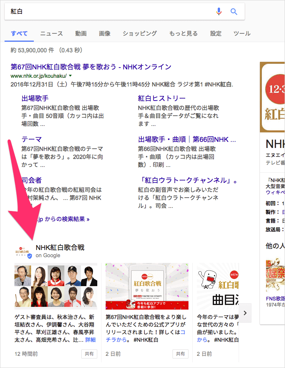Open the 画像 tab

[104, 33]
